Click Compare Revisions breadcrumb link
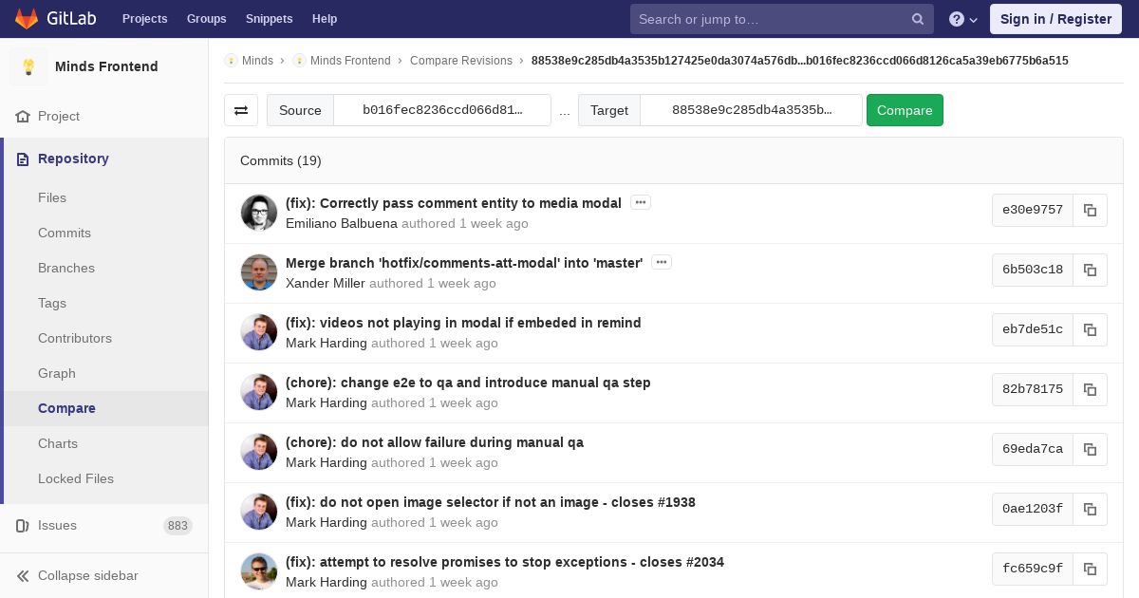This screenshot has width=1139, height=598. [461, 61]
